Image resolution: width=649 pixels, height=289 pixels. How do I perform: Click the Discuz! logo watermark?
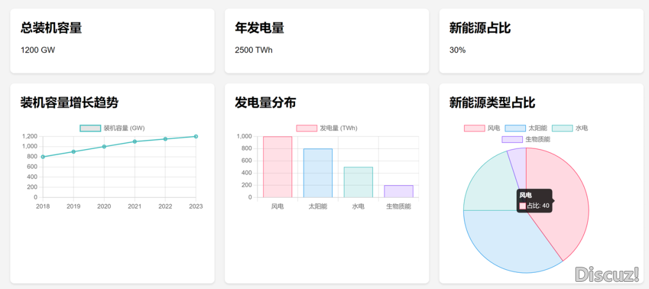[607, 275]
